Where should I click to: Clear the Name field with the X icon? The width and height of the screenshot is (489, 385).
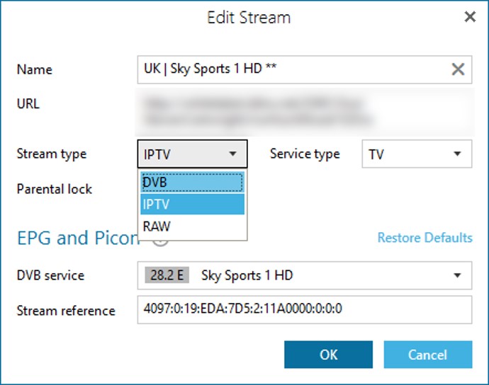(458, 69)
